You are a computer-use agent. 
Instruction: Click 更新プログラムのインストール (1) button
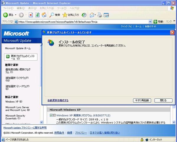point(21,57)
